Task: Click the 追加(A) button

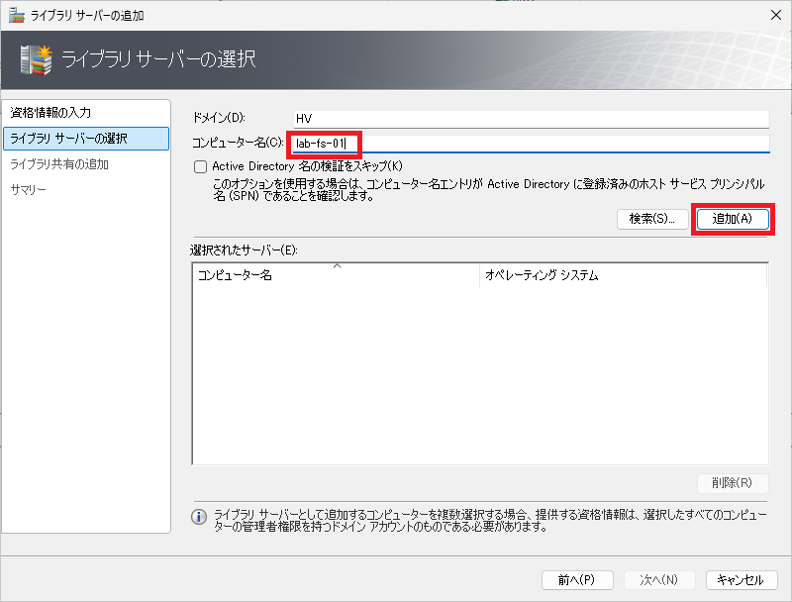Action: (x=733, y=219)
